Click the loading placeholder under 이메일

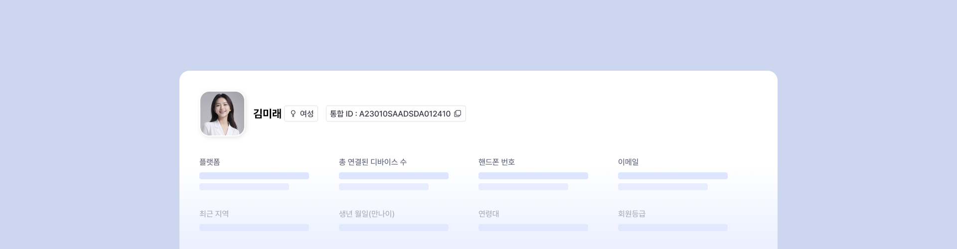(673, 176)
